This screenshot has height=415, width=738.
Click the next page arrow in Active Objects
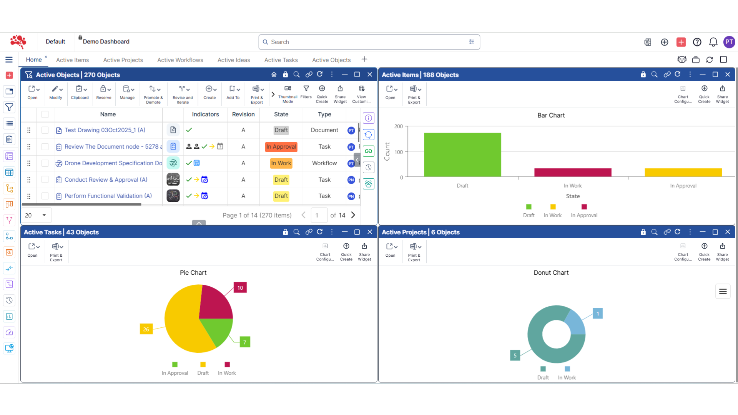(x=353, y=215)
